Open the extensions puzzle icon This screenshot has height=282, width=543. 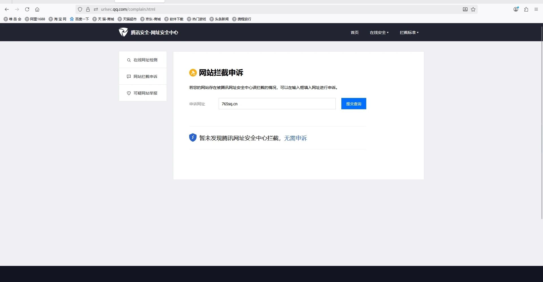526,9
